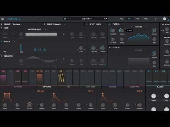
Task: Open the MACROS panel header
Action: point(160,87)
